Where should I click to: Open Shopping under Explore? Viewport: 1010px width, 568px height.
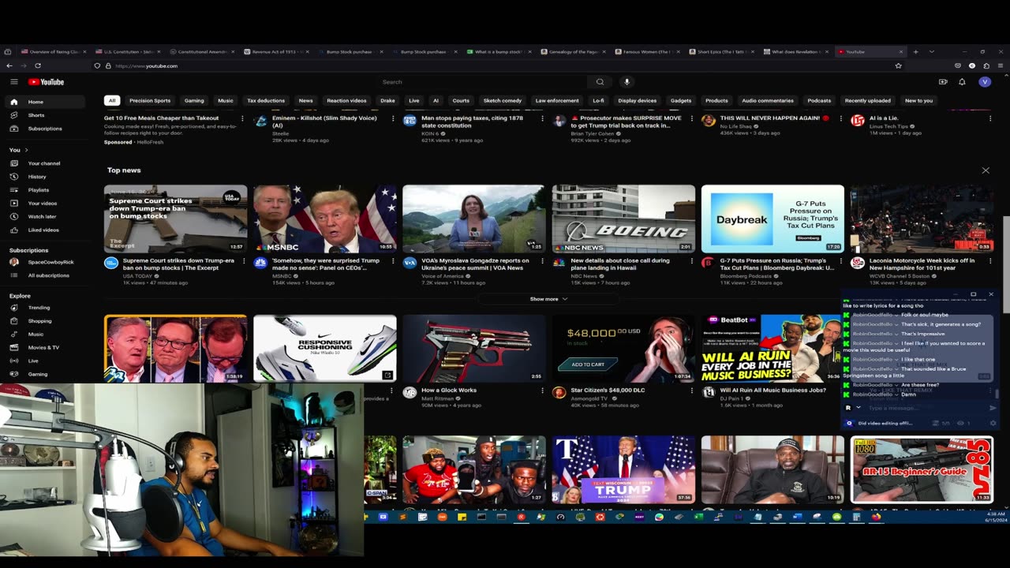point(46,321)
